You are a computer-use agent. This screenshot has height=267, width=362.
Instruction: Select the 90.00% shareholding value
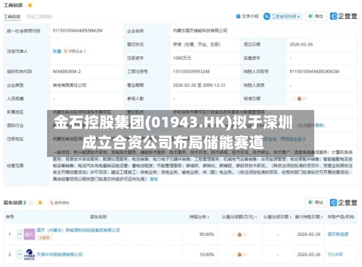[207, 234]
